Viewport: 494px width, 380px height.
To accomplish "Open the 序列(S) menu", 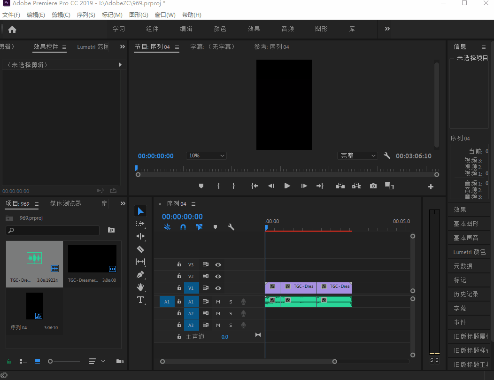I will 85,15.
